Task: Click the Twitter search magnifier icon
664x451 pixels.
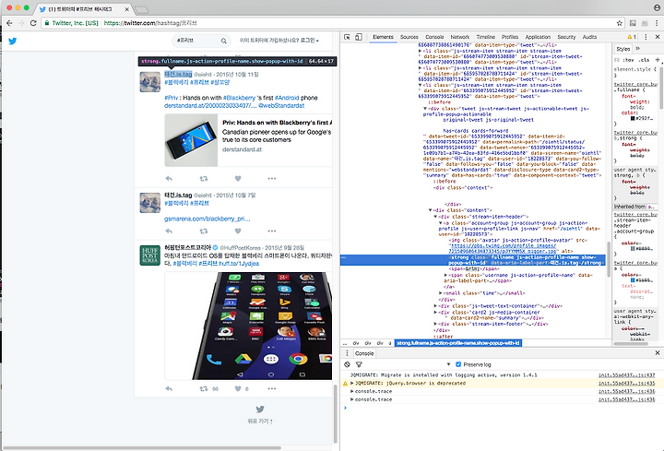Action: pyautogui.click(x=223, y=41)
